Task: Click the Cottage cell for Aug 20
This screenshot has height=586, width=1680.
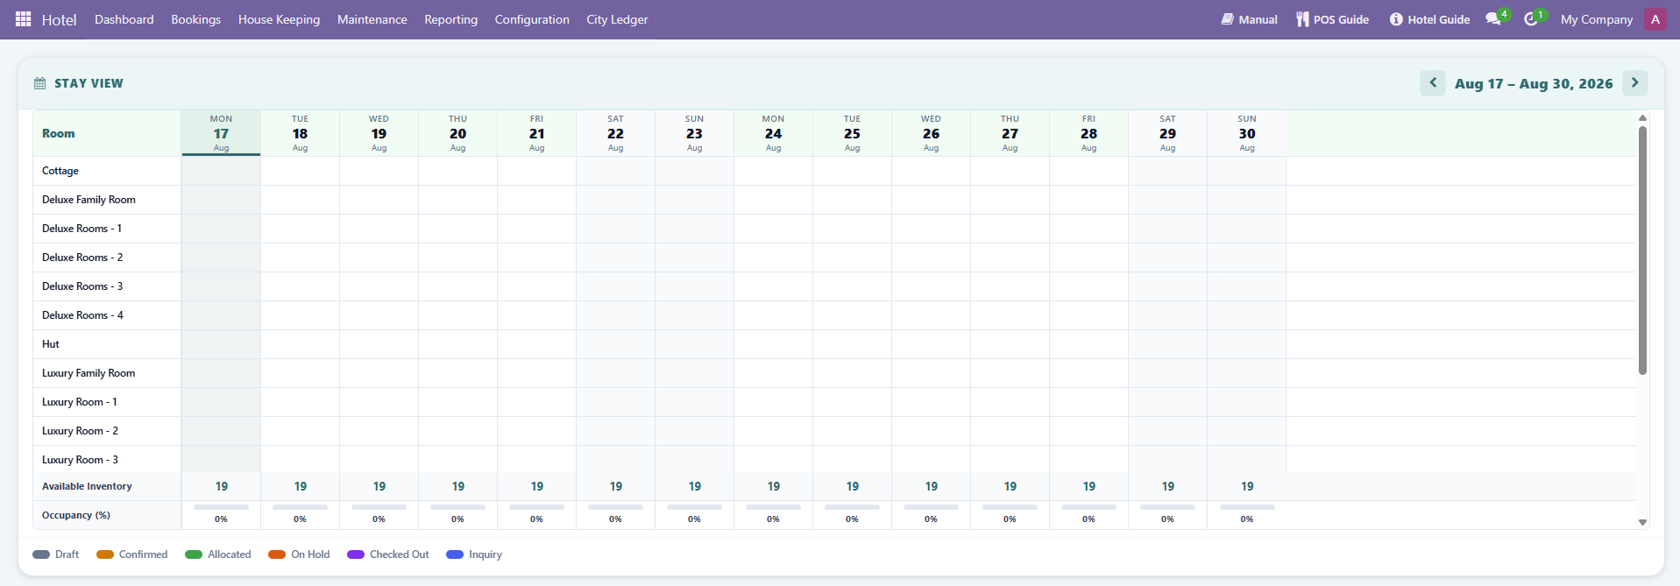Action: 457,171
